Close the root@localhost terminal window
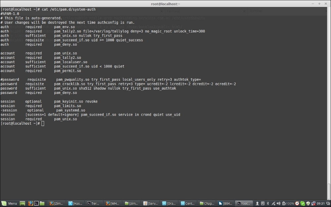This screenshot has width=331, height=207. [326, 4]
